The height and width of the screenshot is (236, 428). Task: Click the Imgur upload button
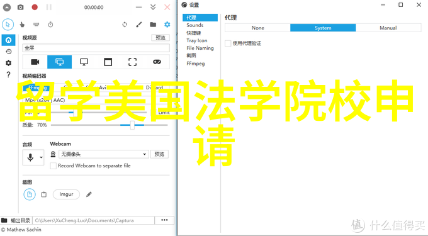point(66,194)
